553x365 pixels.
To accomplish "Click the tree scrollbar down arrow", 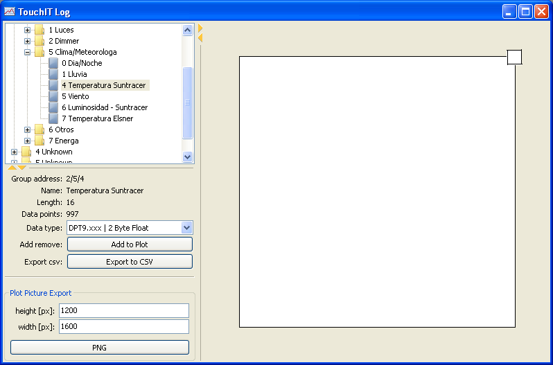I will pyautogui.click(x=187, y=157).
